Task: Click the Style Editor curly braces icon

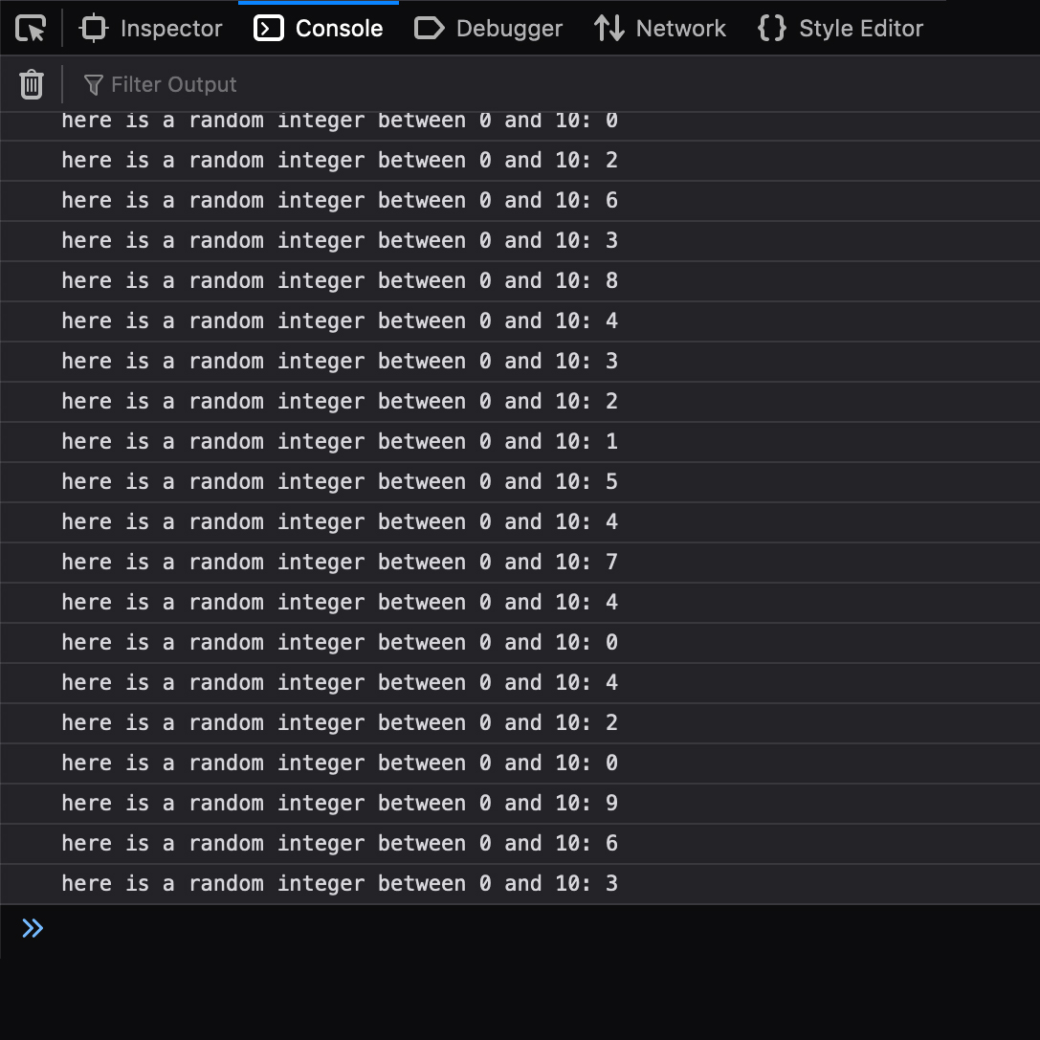Action: pos(771,29)
